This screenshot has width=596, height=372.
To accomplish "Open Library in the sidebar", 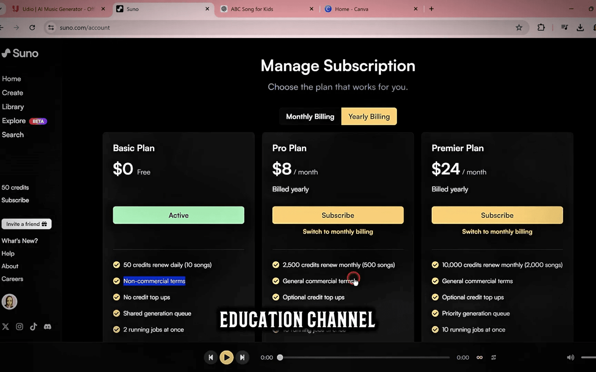I will click(13, 107).
